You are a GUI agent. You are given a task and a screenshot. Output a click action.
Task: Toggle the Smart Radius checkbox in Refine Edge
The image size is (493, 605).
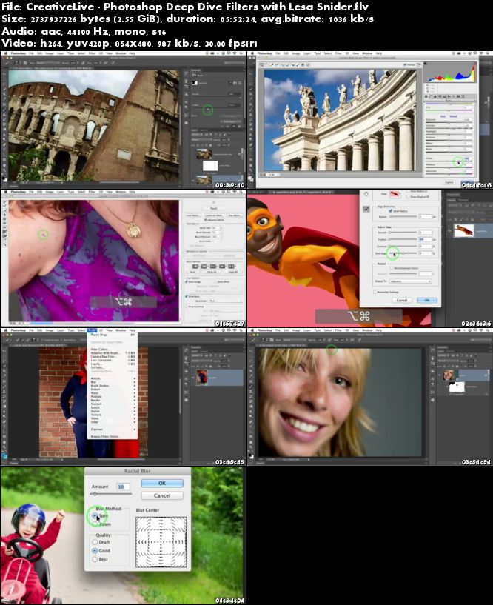(390, 211)
